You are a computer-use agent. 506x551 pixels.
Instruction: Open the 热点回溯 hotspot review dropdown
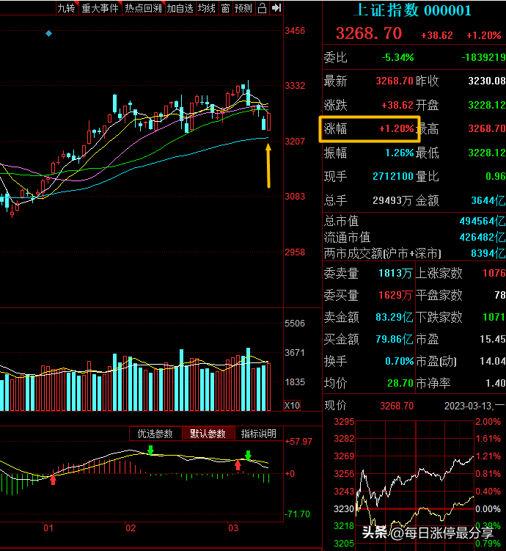point(142,8)
